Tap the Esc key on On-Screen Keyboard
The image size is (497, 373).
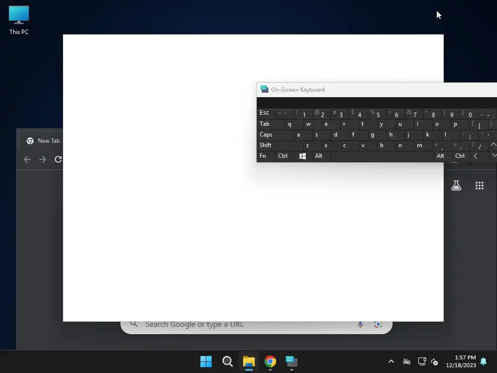265,113
